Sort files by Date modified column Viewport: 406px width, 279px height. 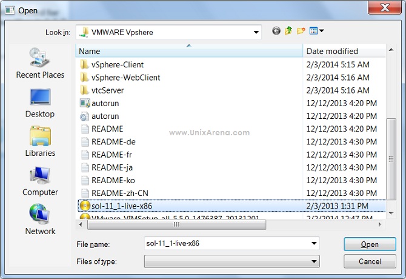(344, 51)
